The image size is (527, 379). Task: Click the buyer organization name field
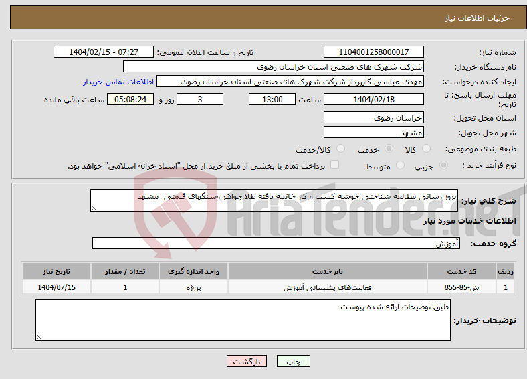coord(274,67)
